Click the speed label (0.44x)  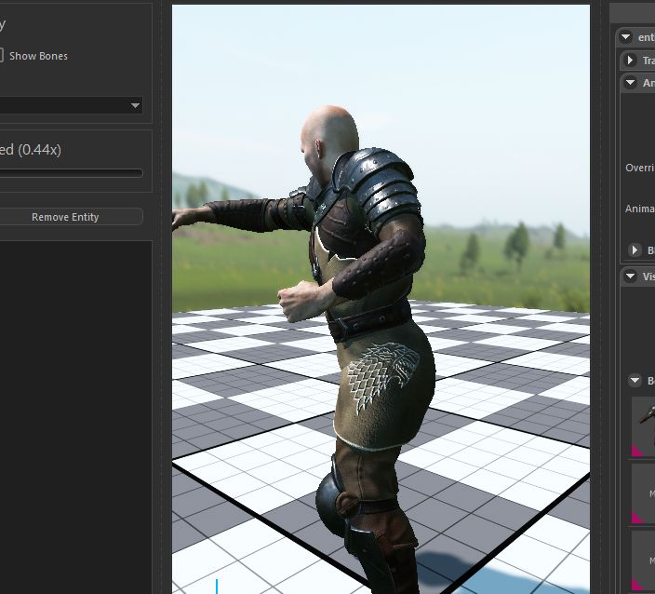point(30,149)
